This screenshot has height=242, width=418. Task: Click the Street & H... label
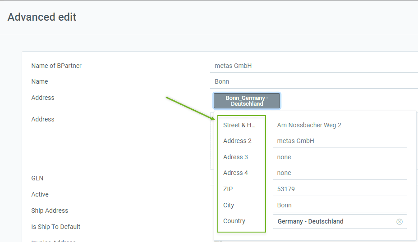239,125
